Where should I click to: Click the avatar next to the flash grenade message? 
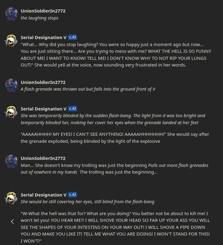point(12,85)
